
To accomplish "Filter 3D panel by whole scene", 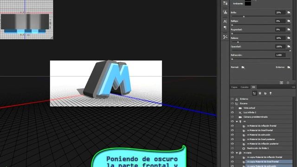I will [254, 93].
